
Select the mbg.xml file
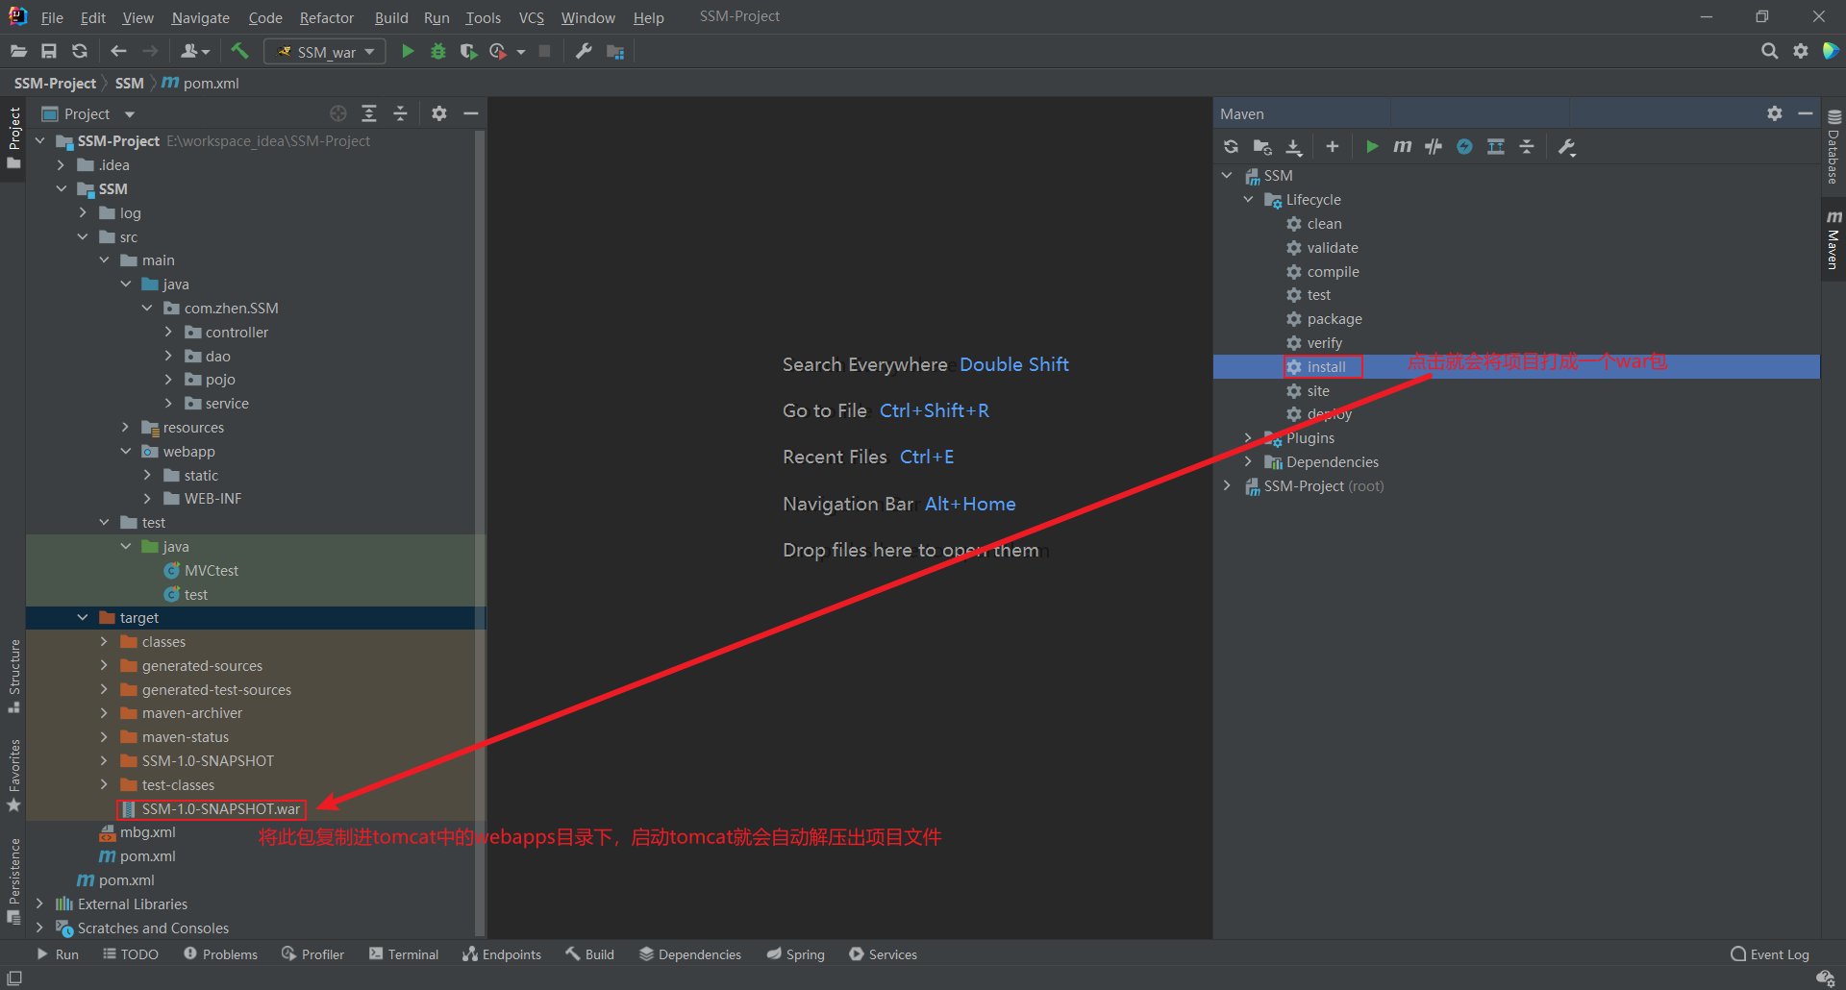(147, 832)
